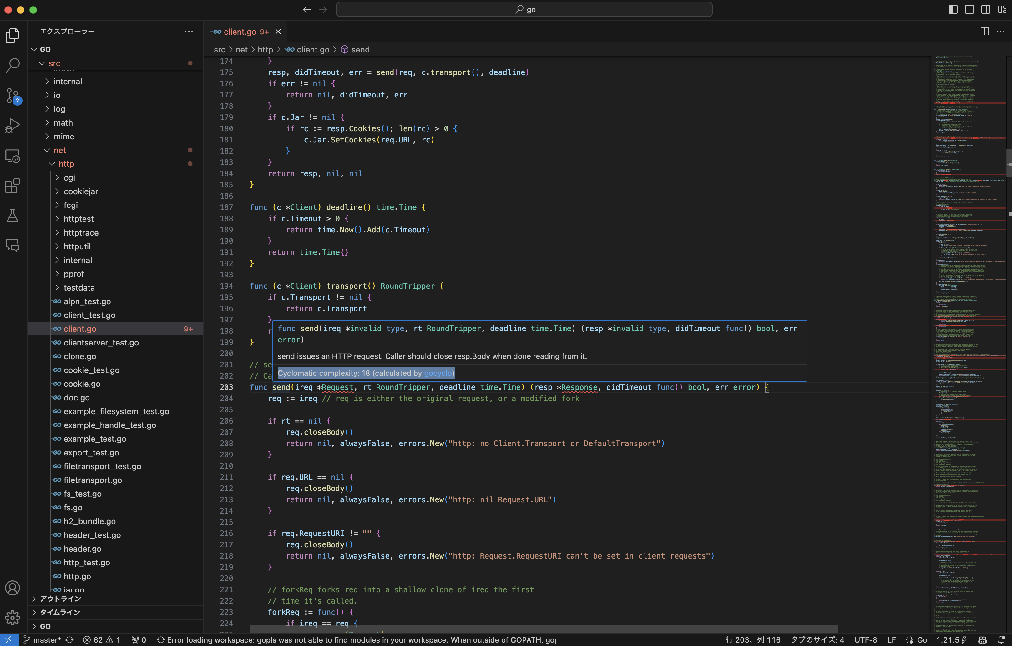This screenshot has width=1012, height=646.
Task: Open Run and Debug view
Action: click(x=13, y=125)
